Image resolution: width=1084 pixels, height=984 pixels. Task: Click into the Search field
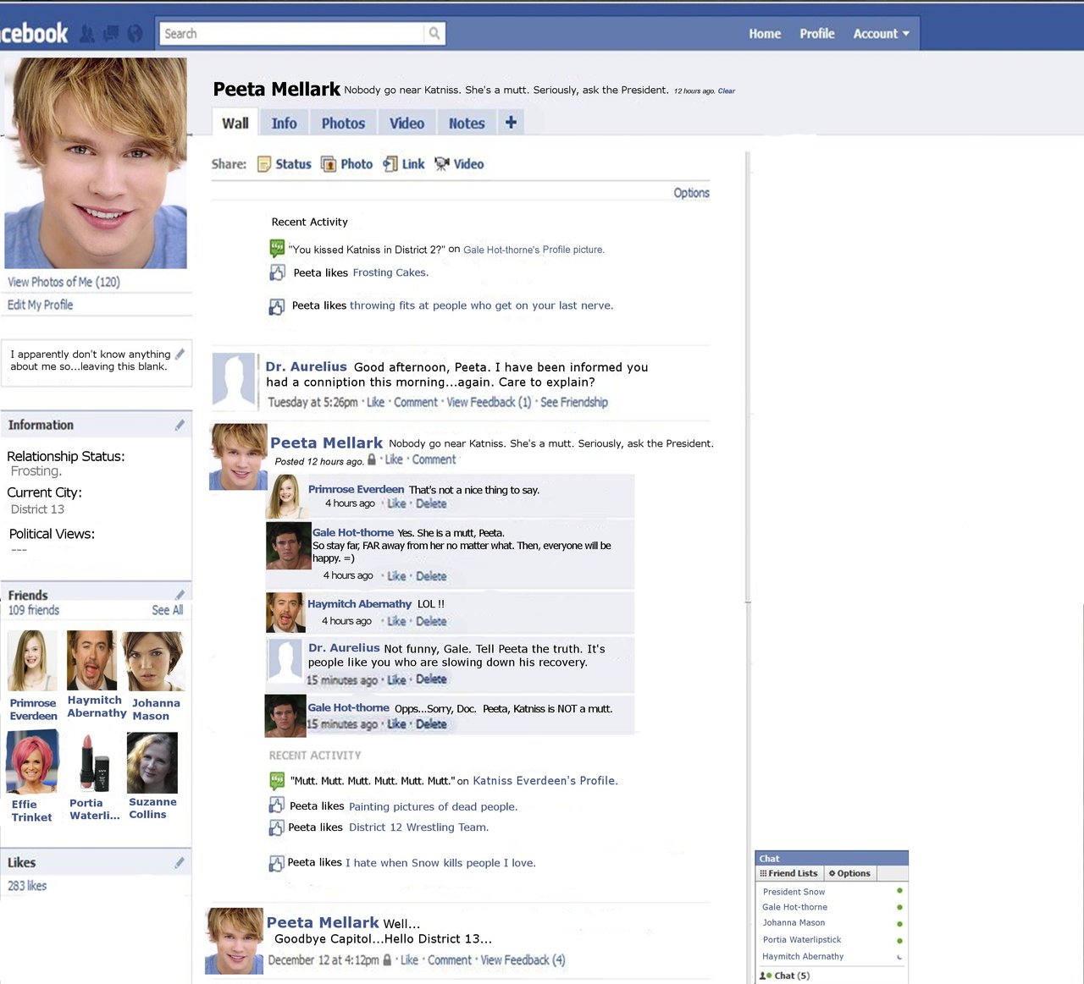click(x=292, y=34)
